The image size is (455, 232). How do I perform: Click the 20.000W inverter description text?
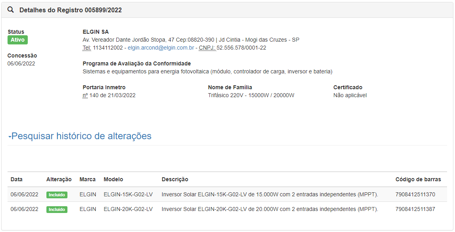(270, 209)
